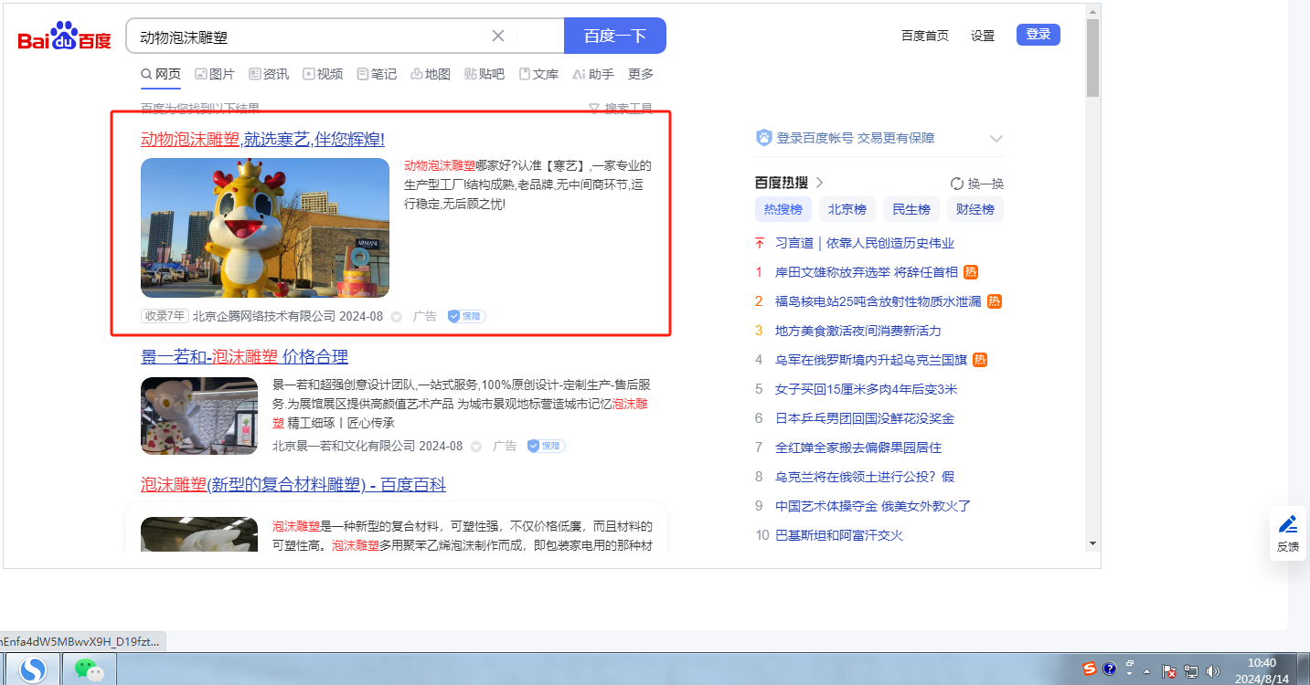This screenshot has width=1310, height=685.
Task: Click the volume icon in system tray
Action: click(1214, 671)
